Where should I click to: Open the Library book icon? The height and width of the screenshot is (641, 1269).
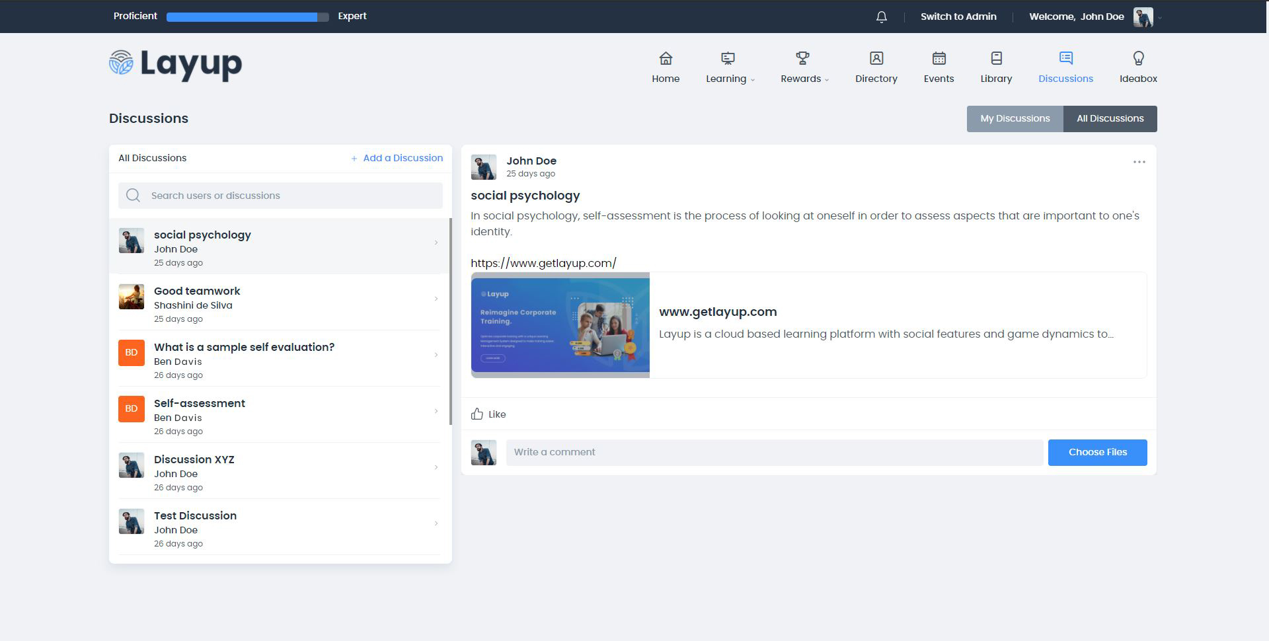(996, 59)
